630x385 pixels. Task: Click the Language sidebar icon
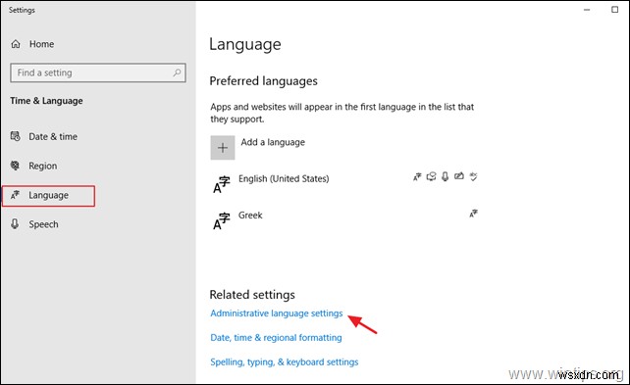pos(16,195)
